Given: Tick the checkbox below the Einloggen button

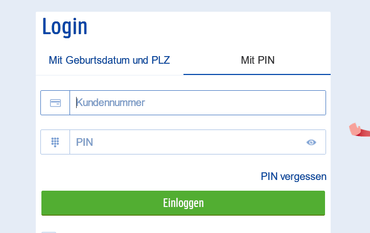Looking at the screenshot, I should tap(49, 231).
